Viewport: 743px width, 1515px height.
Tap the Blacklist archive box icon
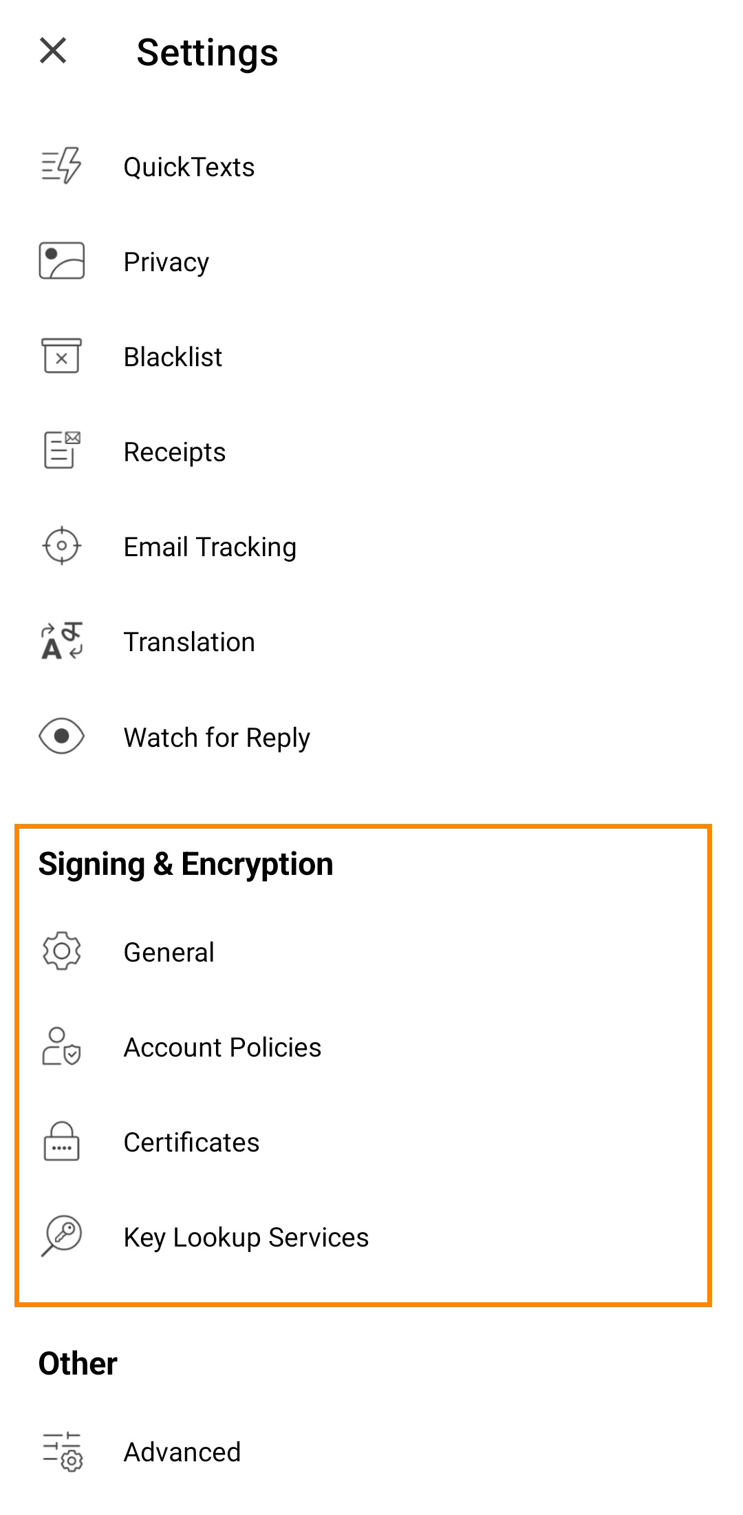pyautogui.click(x=61, y=356)
